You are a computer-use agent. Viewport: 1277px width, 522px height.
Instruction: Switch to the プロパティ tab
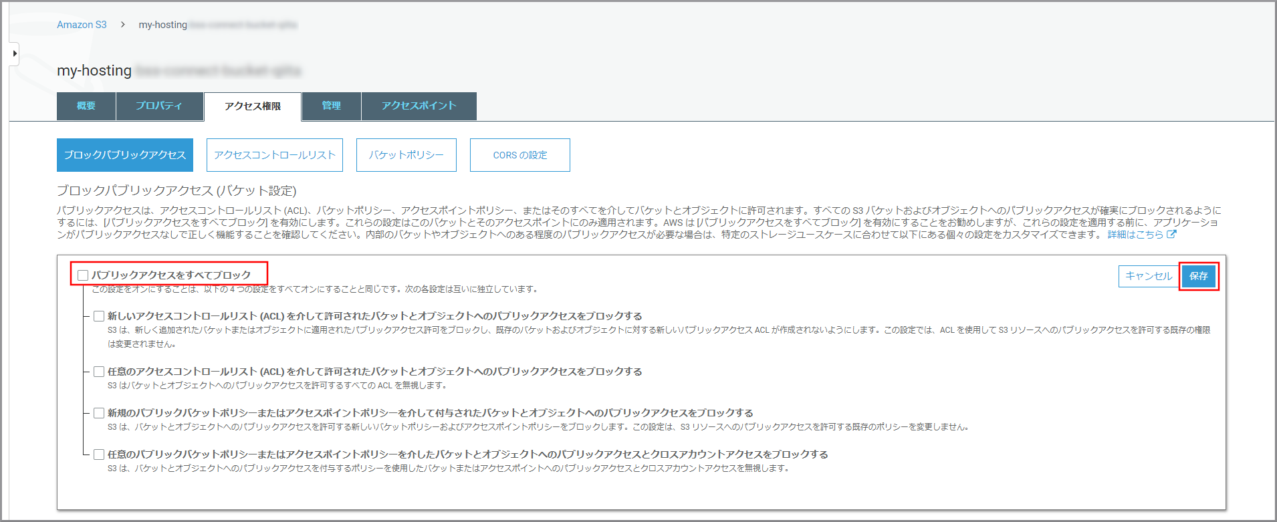[159, 106]
